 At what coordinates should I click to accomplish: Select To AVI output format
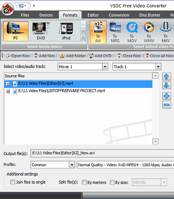(98, 32)
